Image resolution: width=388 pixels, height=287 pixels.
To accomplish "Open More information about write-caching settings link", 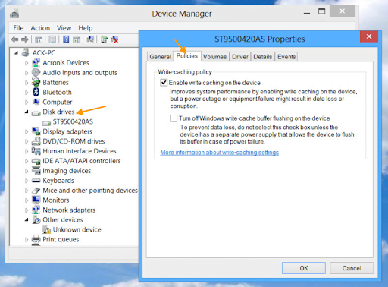I will 220,153.
